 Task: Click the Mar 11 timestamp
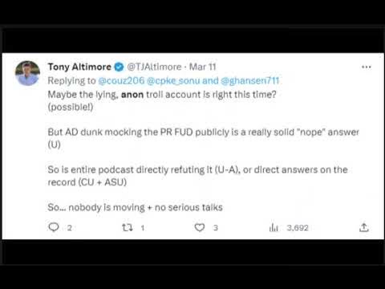202,67
